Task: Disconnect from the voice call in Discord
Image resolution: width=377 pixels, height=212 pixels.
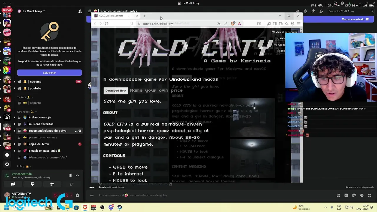Action: pyautogui.click(x=77, y=175)
